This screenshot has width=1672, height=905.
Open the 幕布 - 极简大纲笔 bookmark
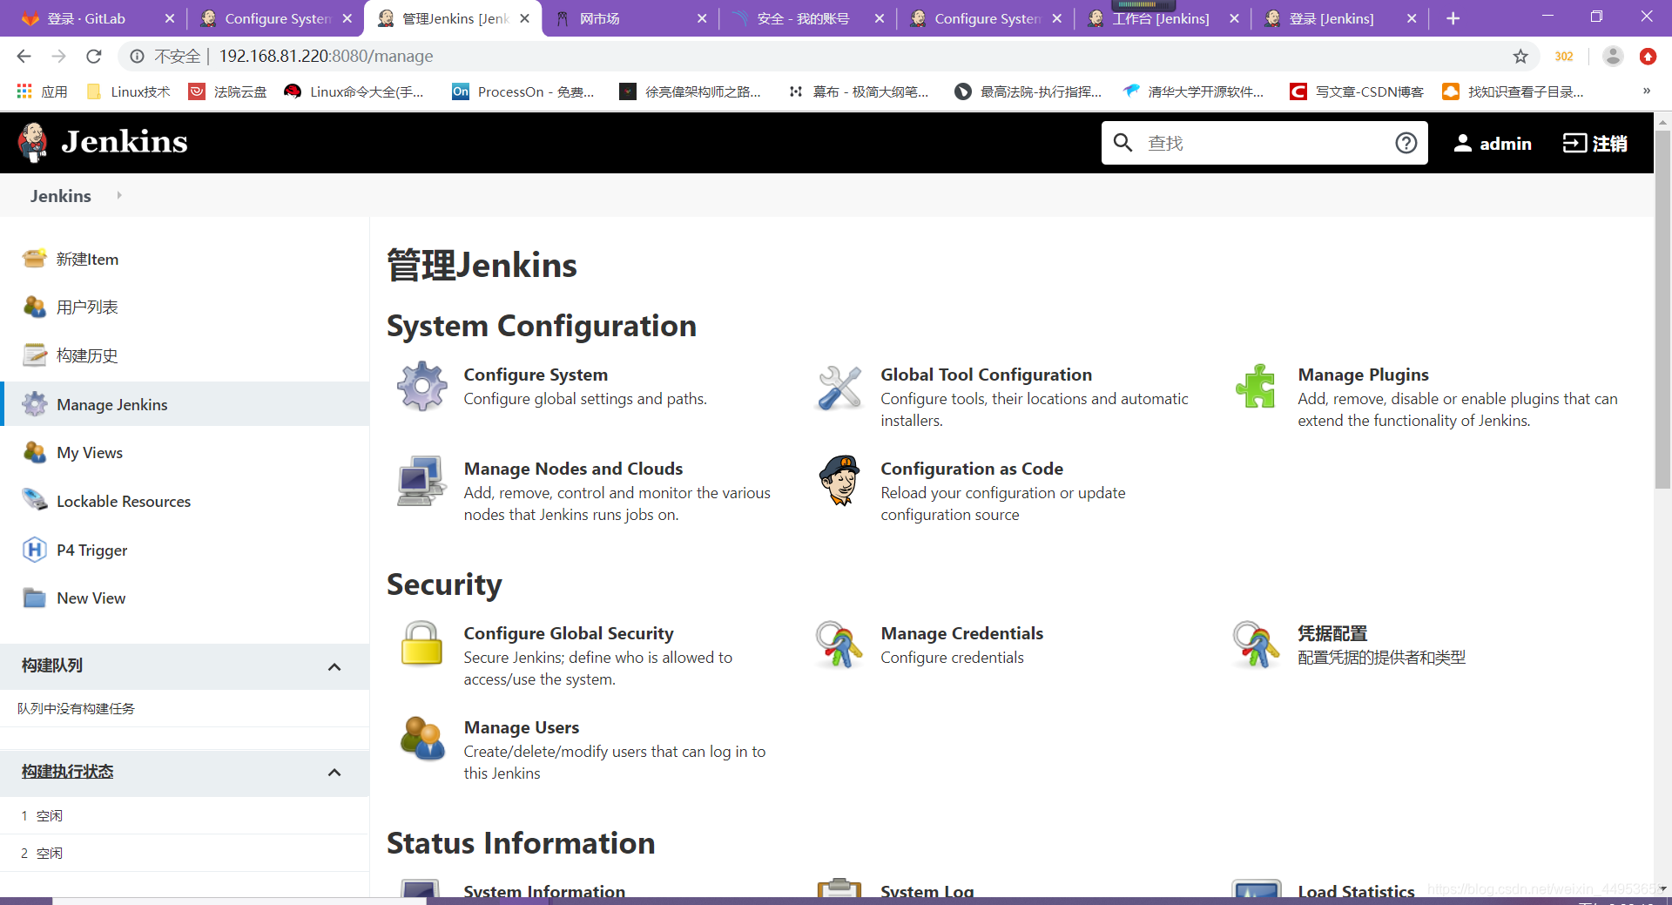click(x=859, y=91)
